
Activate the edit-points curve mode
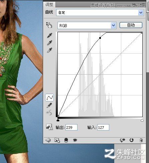[x=49, y=98]
